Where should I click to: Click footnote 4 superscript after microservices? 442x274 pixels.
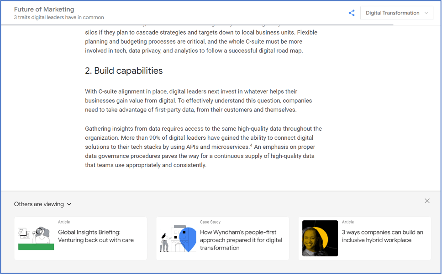[251, 145]
